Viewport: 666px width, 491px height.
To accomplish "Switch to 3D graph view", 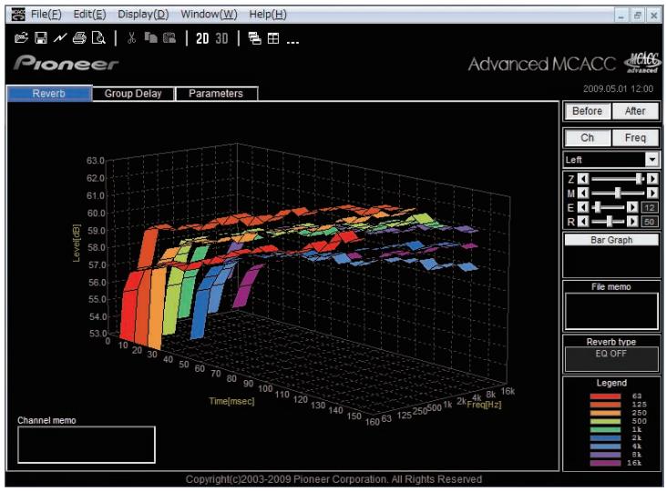I will click(x=221, y=38).
